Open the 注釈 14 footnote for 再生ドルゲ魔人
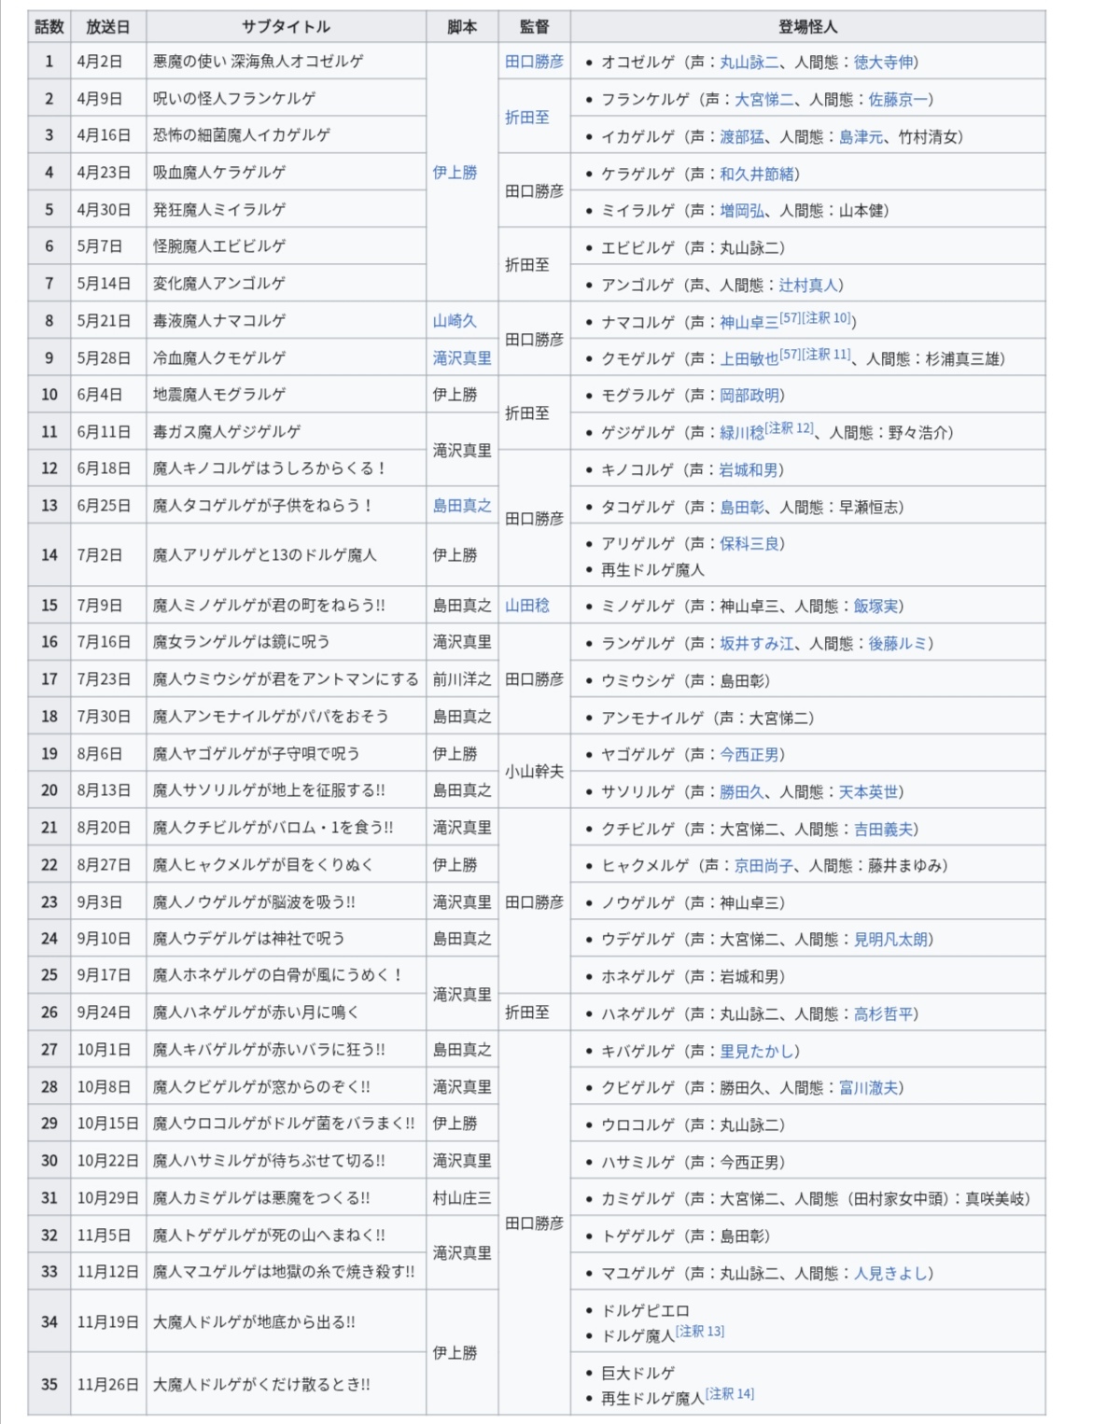The height and width of the screenshot is (1424, 1120). pos(729,1394)
